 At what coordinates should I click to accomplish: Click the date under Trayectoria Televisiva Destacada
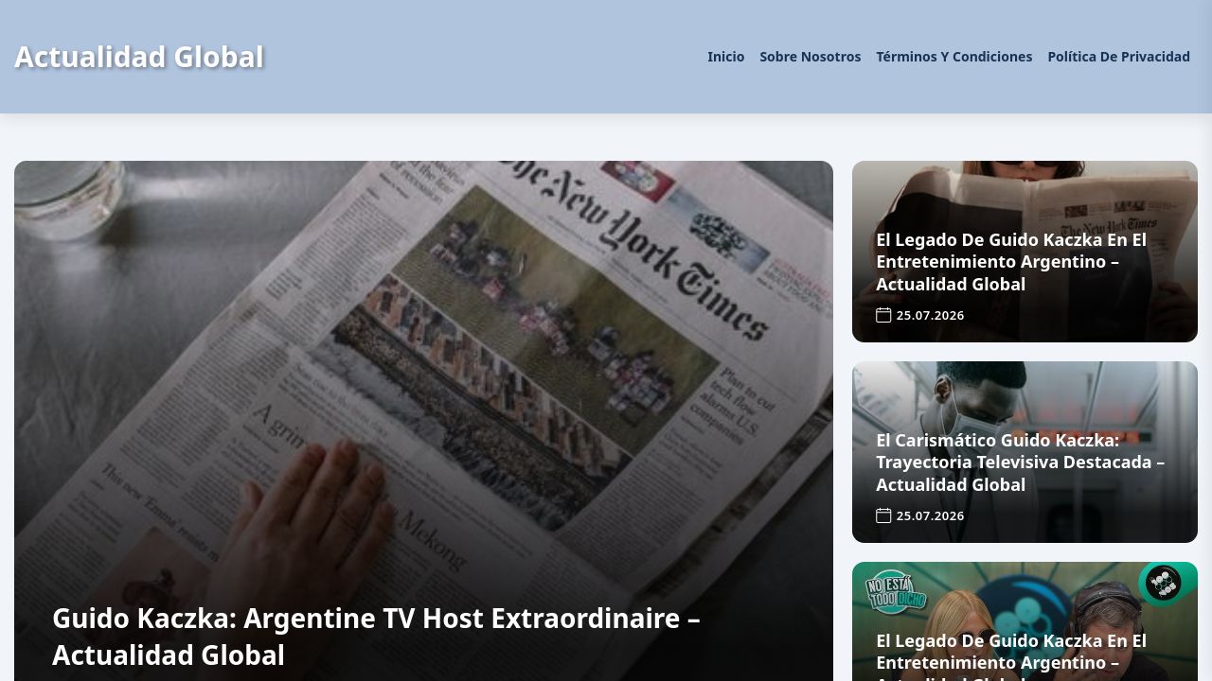(930, 515)
